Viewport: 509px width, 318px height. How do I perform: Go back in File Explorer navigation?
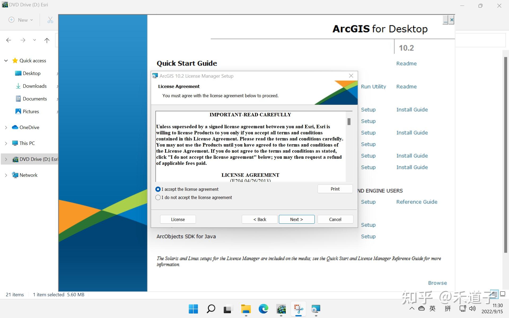(8, 40)
